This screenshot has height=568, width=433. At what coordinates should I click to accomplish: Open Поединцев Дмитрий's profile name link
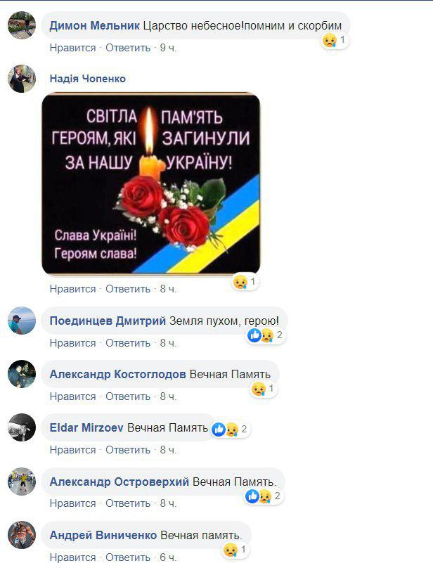[x=108, y=321]
